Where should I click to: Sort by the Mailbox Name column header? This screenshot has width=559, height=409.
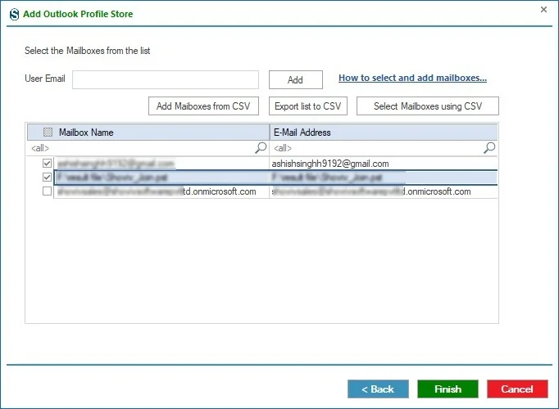[148, 133]
